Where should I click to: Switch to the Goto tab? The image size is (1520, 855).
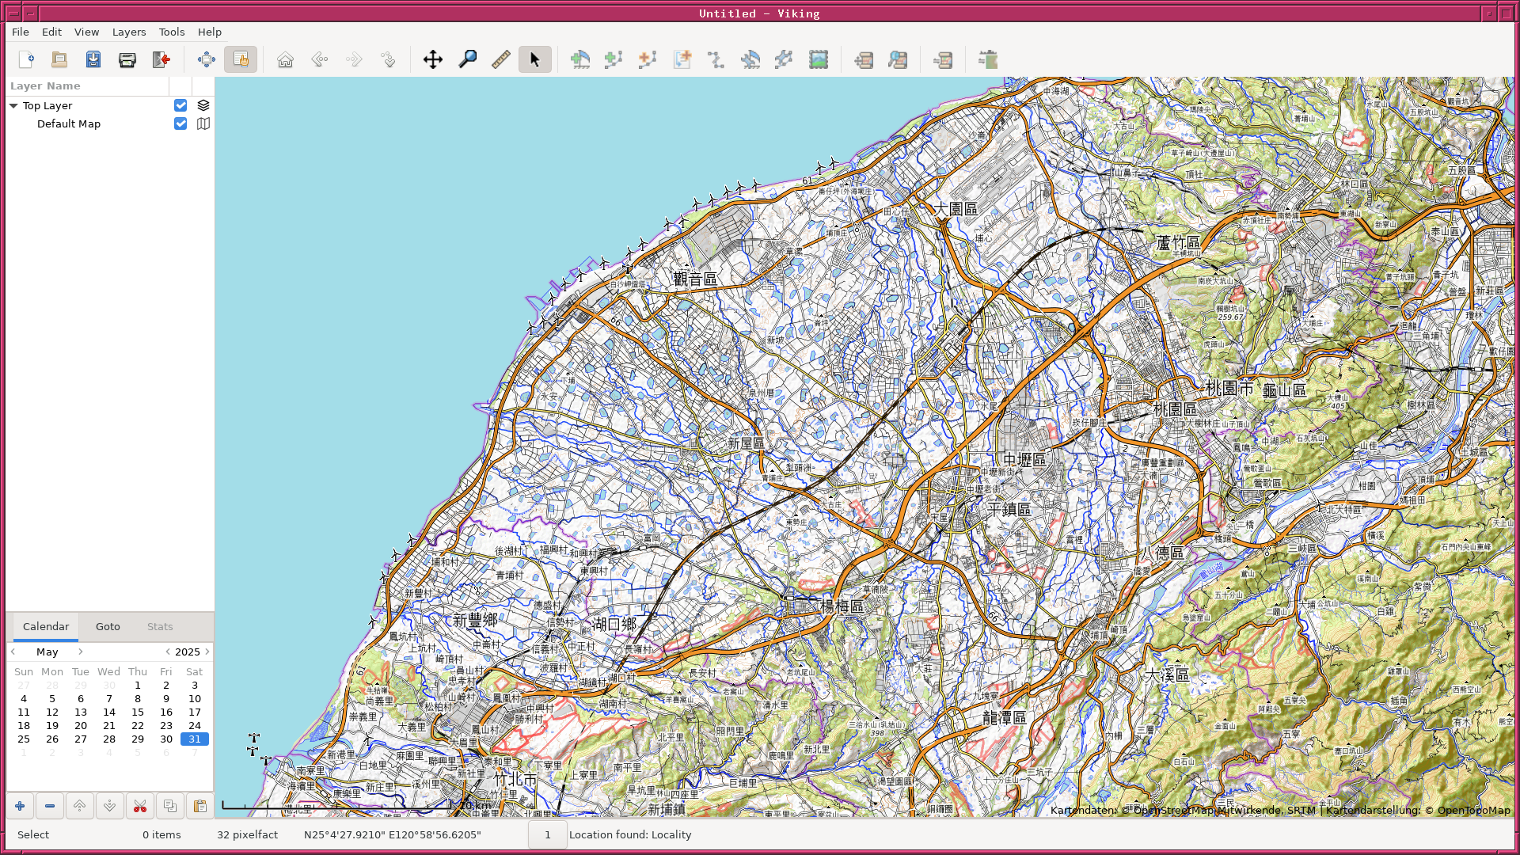pyautogui.click(x=108, y=626)
